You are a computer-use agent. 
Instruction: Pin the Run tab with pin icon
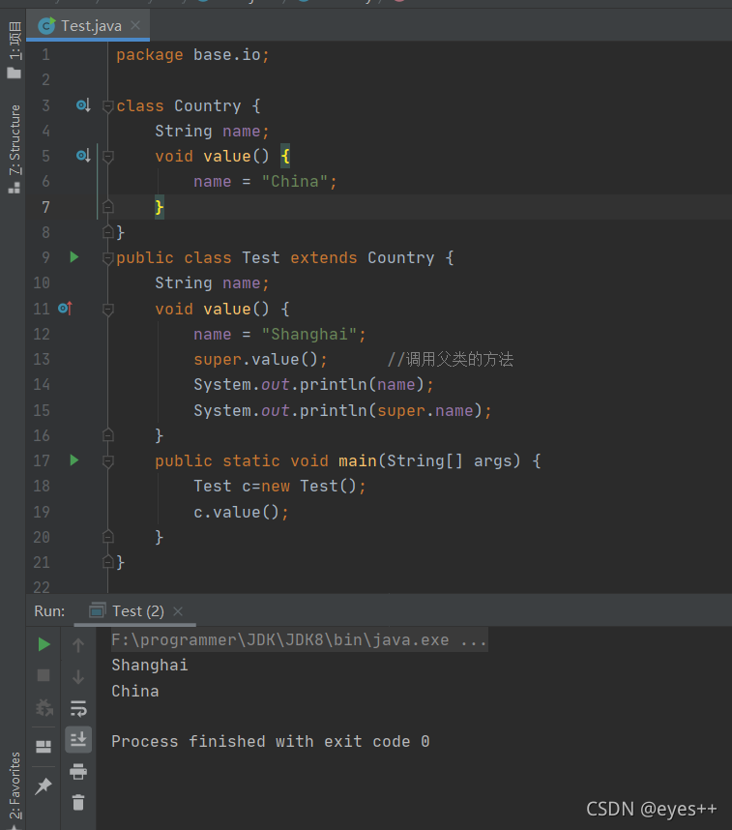[44, 786]
